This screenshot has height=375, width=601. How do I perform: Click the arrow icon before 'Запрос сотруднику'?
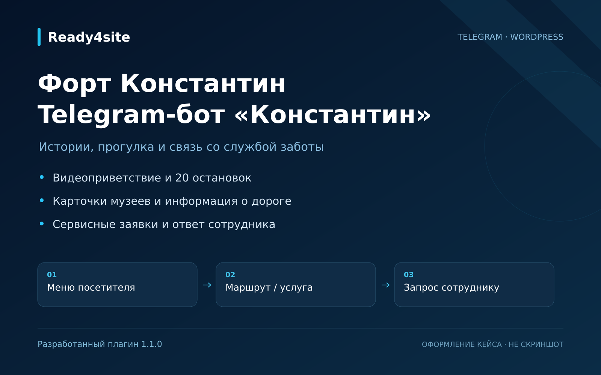[385, 285]
